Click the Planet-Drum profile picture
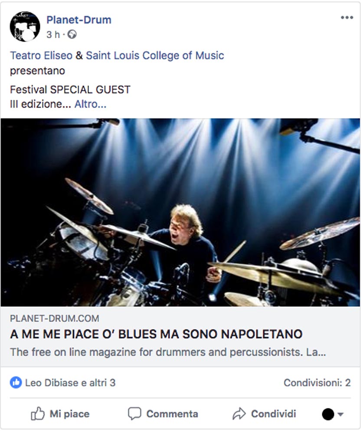This screenshot has width=363, height=434. tap(25, 26)
